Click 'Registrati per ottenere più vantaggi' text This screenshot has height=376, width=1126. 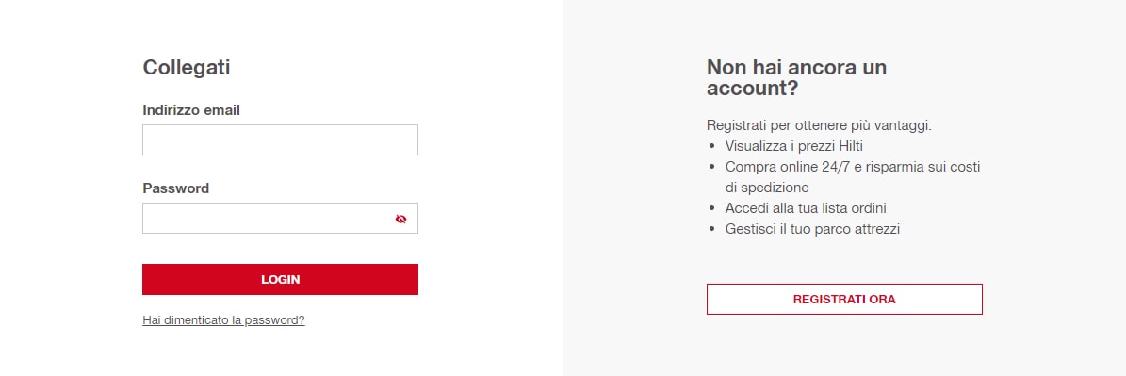[819, 125]
